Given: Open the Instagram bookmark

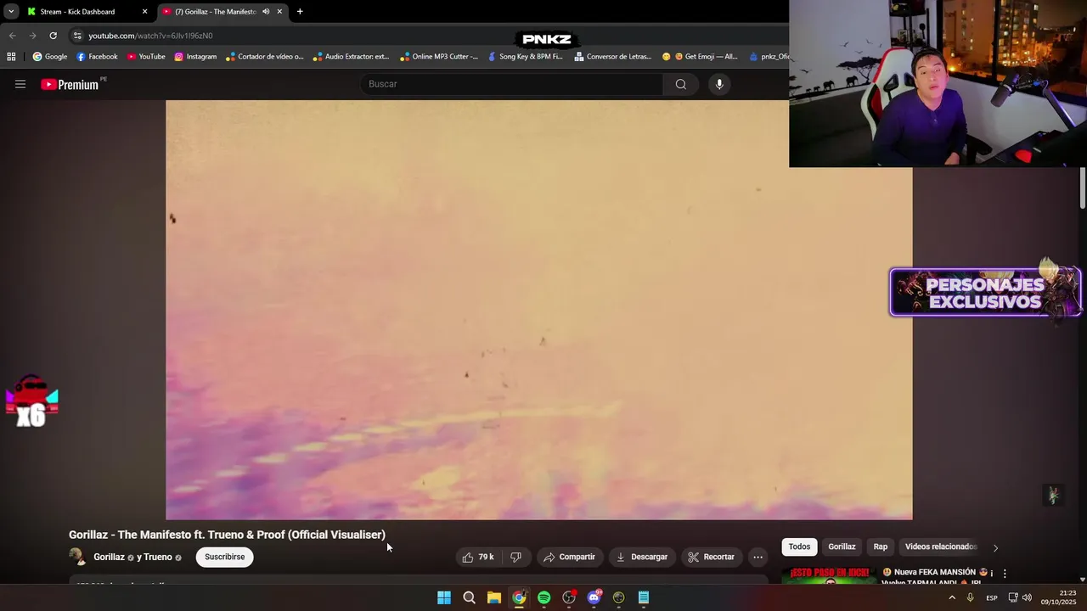Looking at the screenshot, I should click(x=195, y=57).
